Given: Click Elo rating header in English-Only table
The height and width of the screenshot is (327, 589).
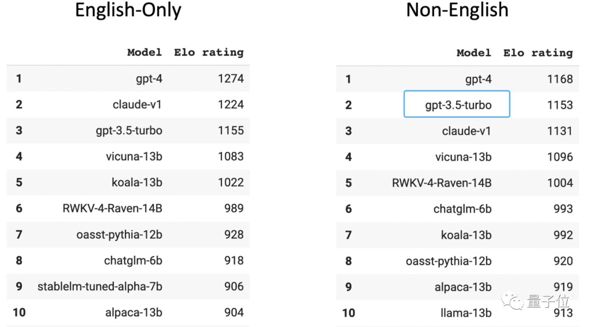Looking at the screenshot, I should 209,53.
